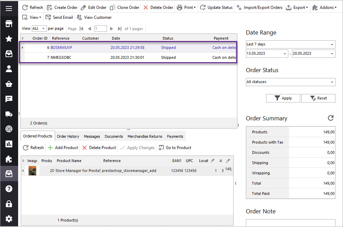Click the puzzle piece addons sidebar icon

9,159
